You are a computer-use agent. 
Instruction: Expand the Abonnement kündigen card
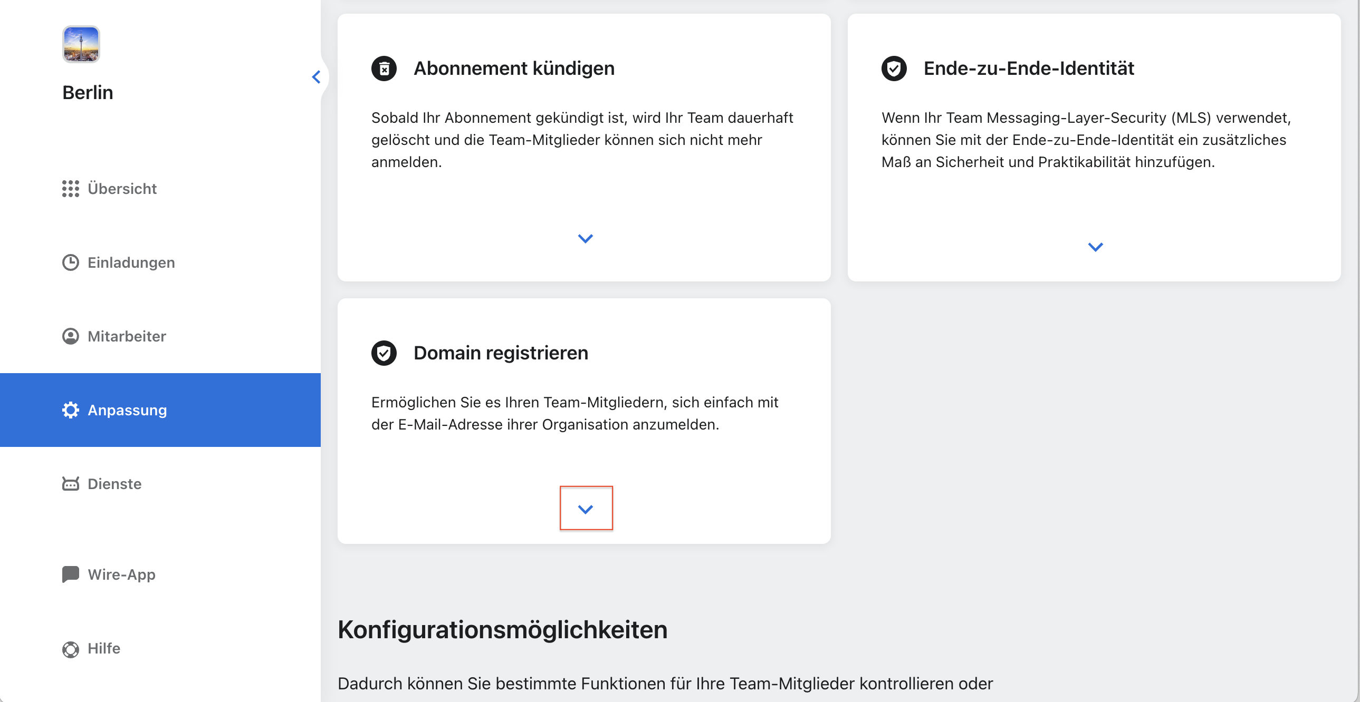(x=585, y=239)
